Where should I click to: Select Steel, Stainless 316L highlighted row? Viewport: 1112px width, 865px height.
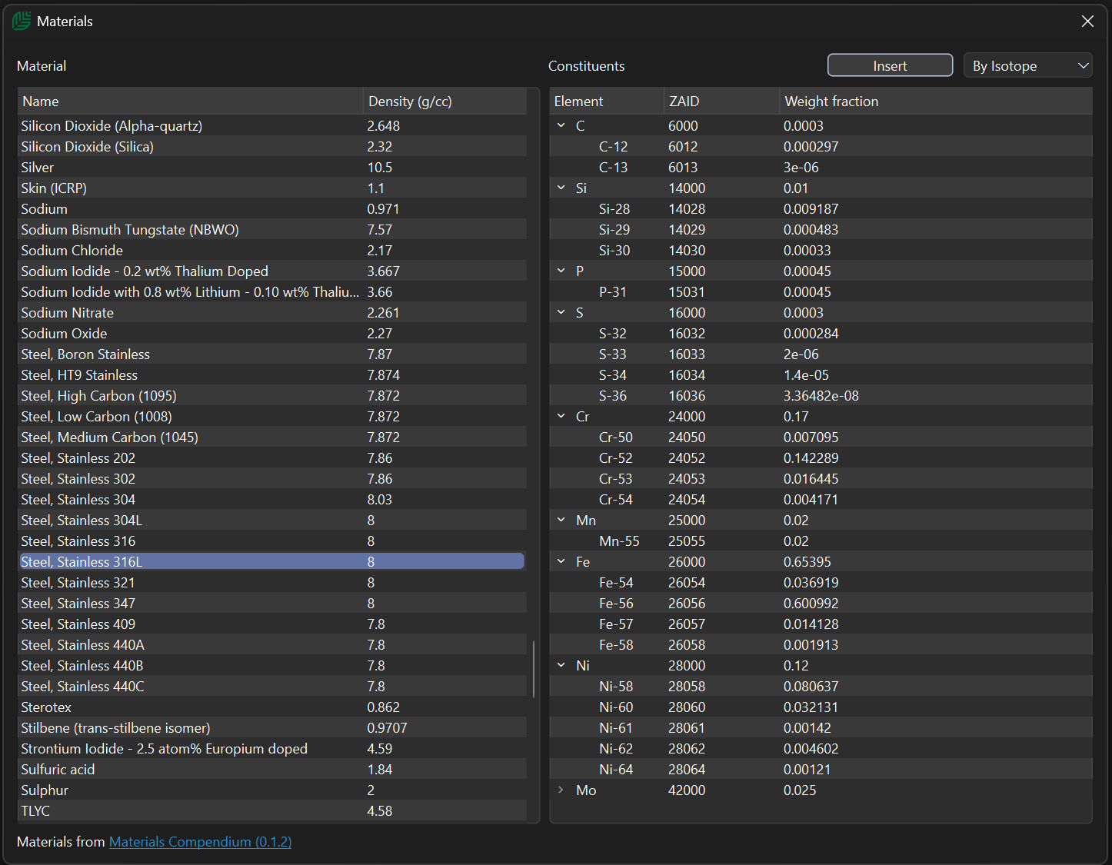tap(272, 561)
